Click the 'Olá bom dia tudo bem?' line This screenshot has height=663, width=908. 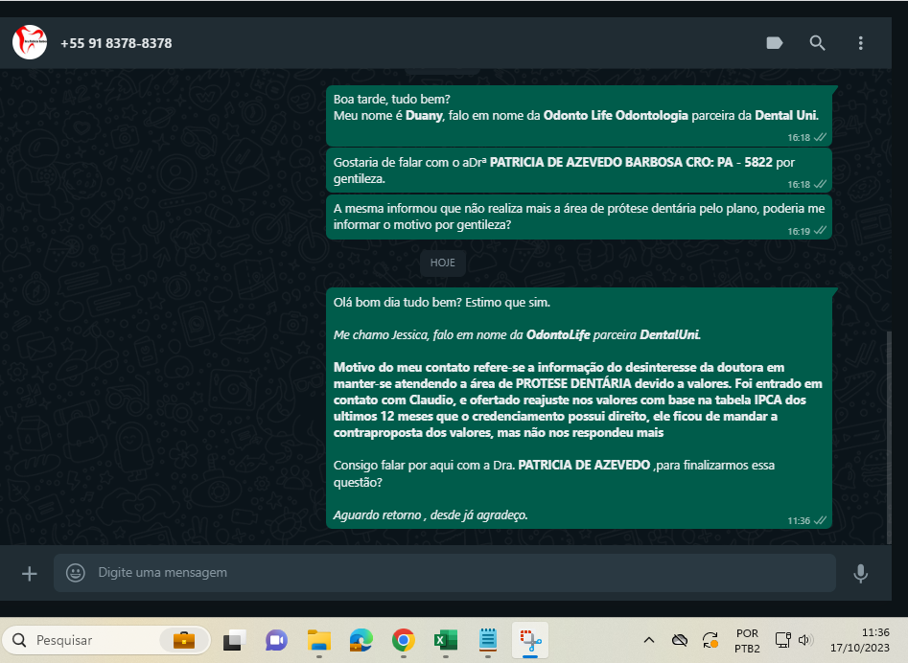coord(442,303)
